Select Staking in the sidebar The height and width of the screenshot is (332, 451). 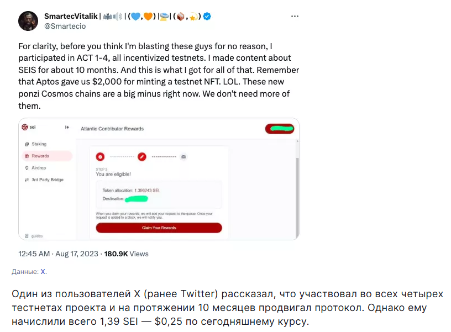point(39,144)
